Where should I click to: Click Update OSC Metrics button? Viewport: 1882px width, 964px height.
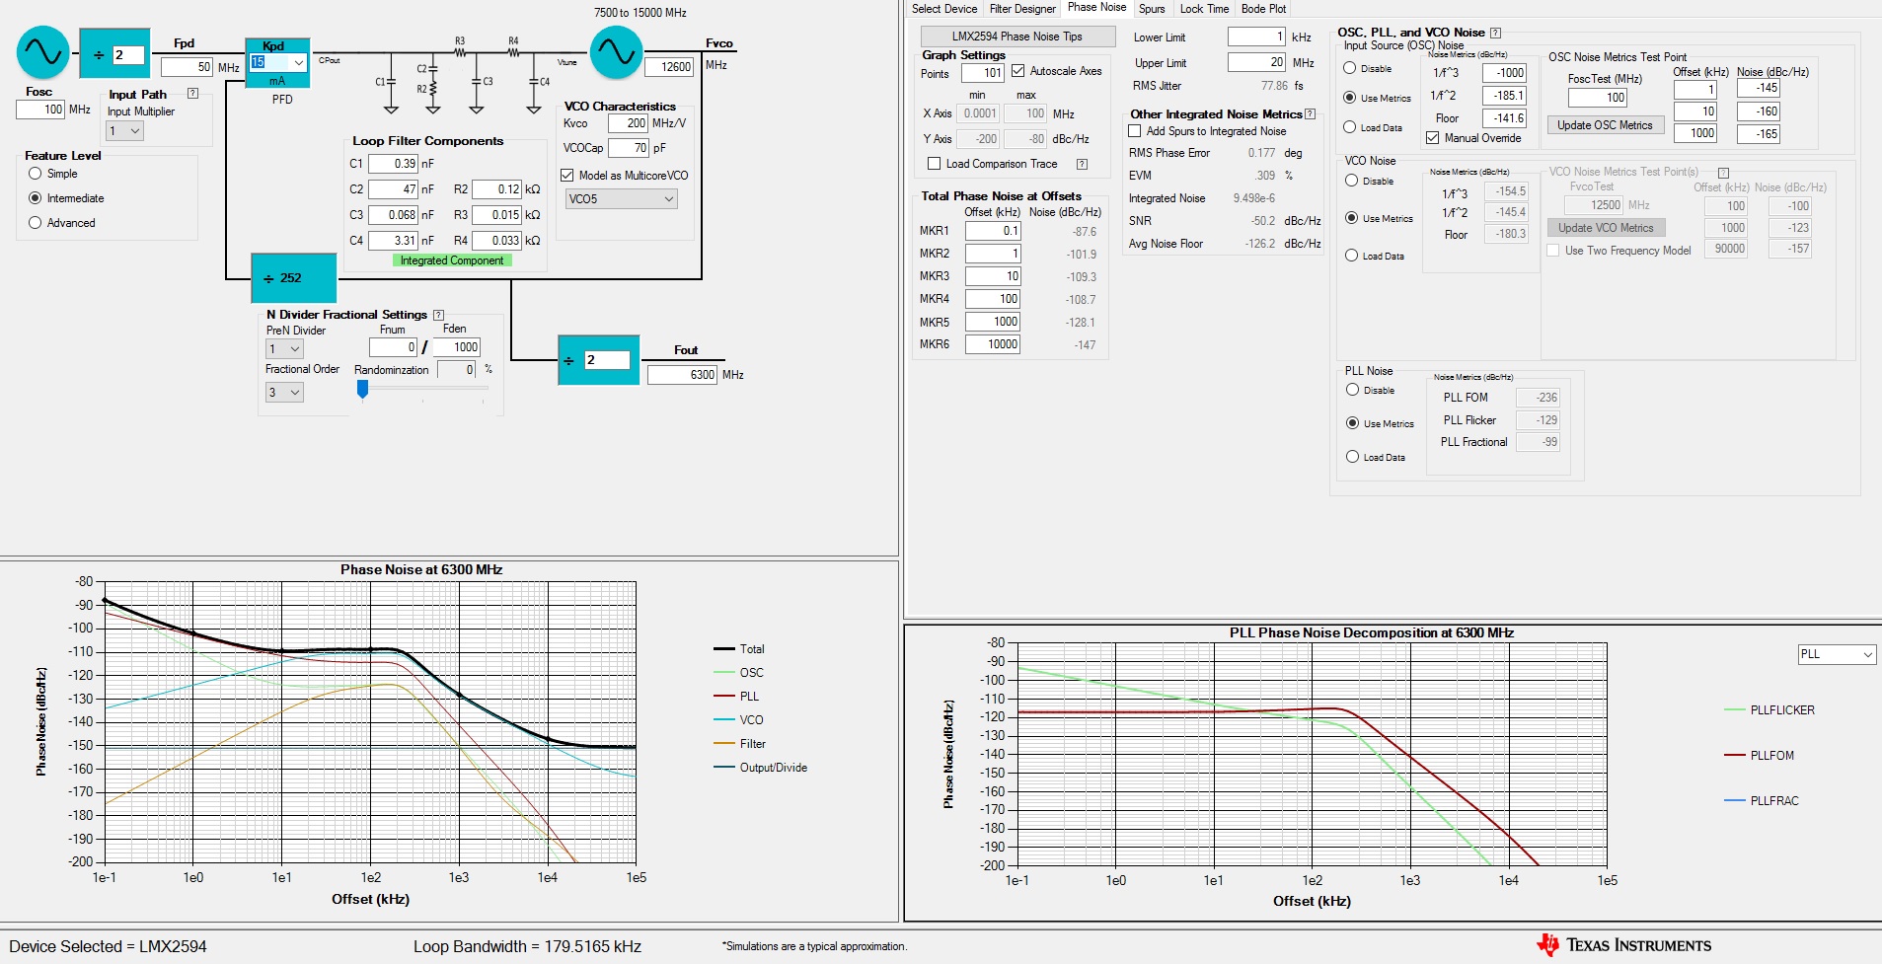pos(1605,125)
